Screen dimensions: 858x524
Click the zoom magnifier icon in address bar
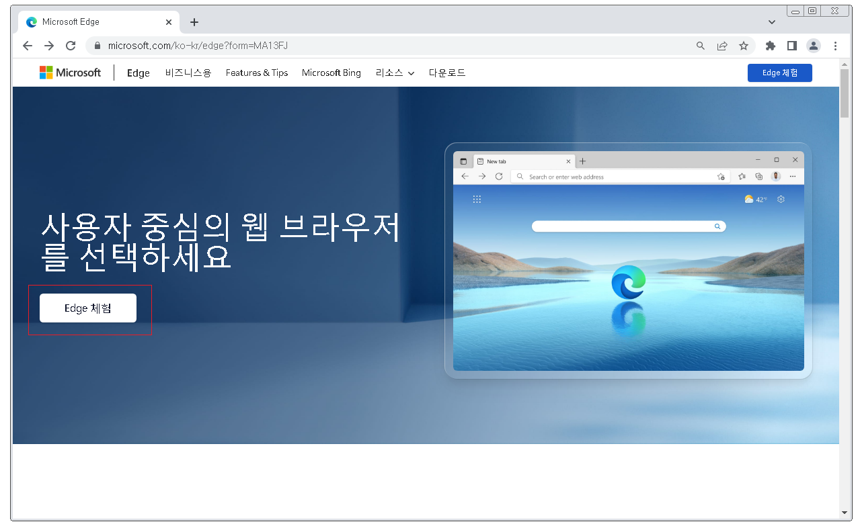point(701,46)
